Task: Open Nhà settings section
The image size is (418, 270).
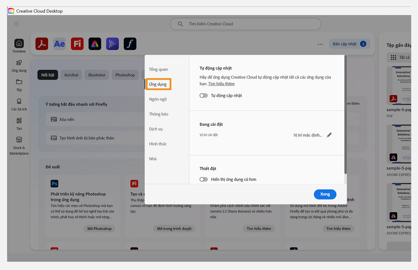Action: point(153,159)
